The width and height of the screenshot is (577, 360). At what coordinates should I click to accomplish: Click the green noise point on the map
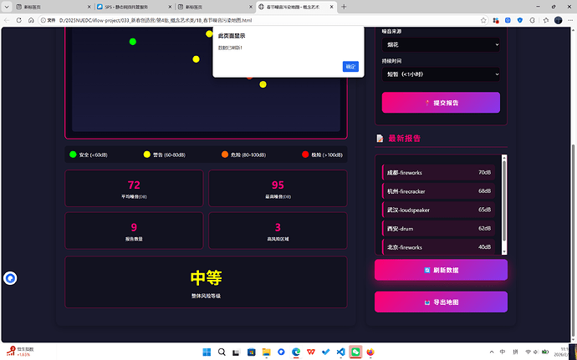(x=132, y=42)
